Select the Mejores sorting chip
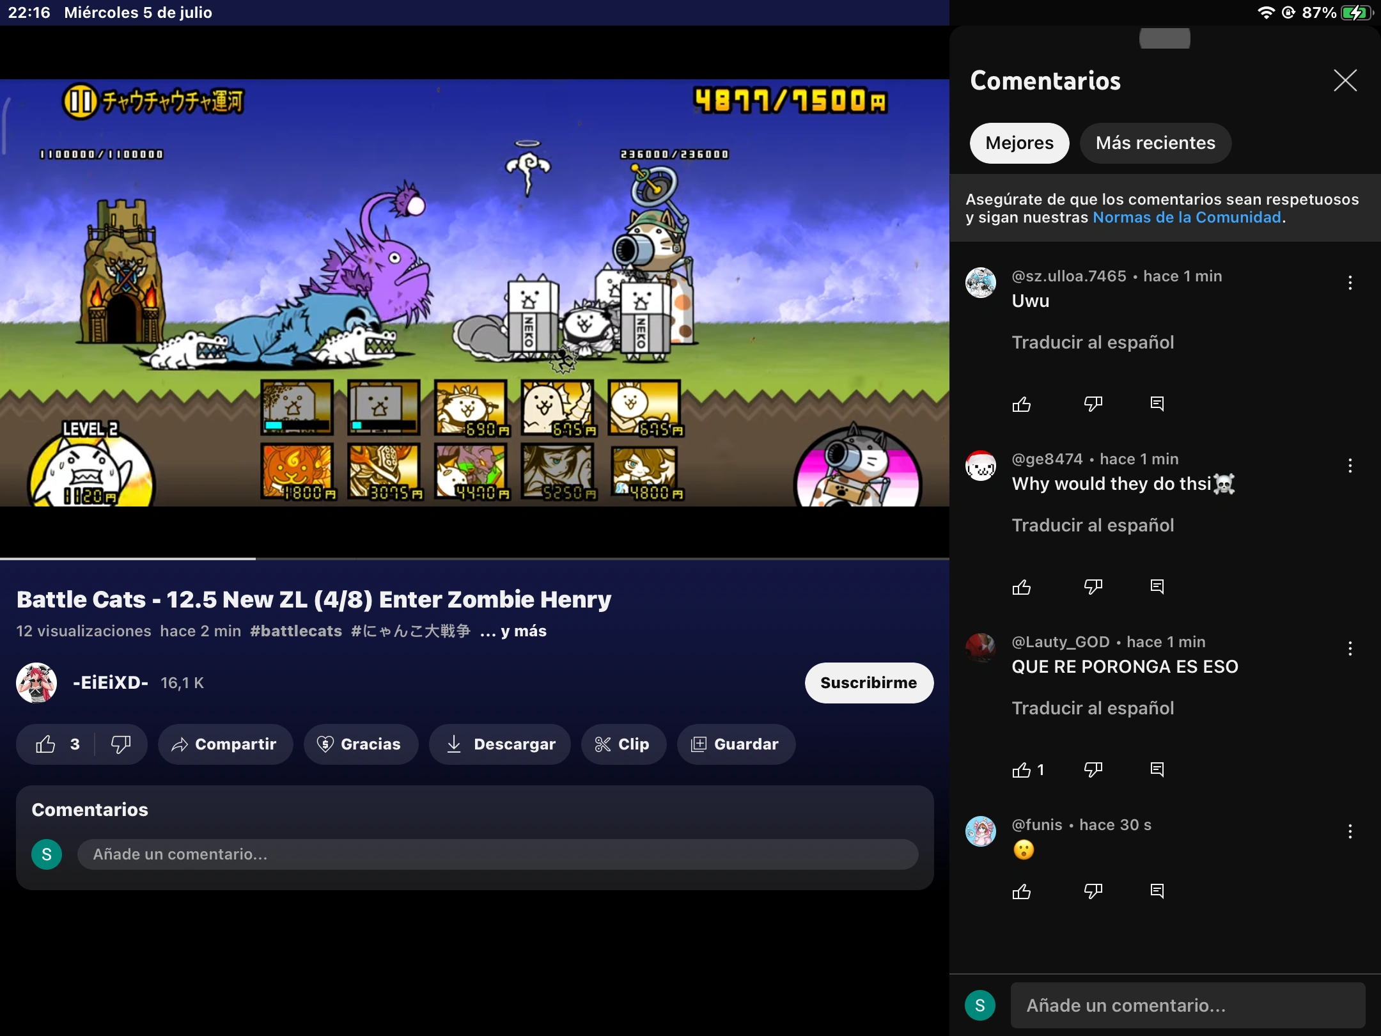This screenshot has height=1036, width=1381. [x=1019, y=143]
